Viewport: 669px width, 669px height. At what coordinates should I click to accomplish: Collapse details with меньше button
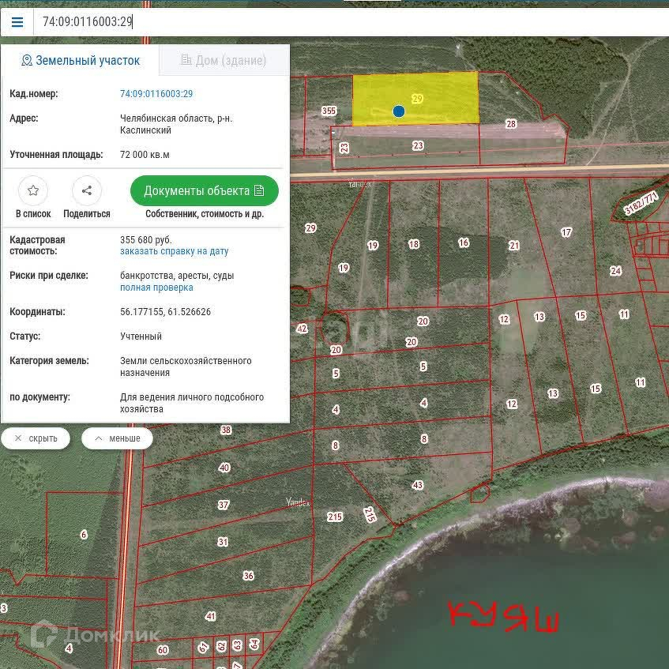pyautogui.click(x=117, y=438)
